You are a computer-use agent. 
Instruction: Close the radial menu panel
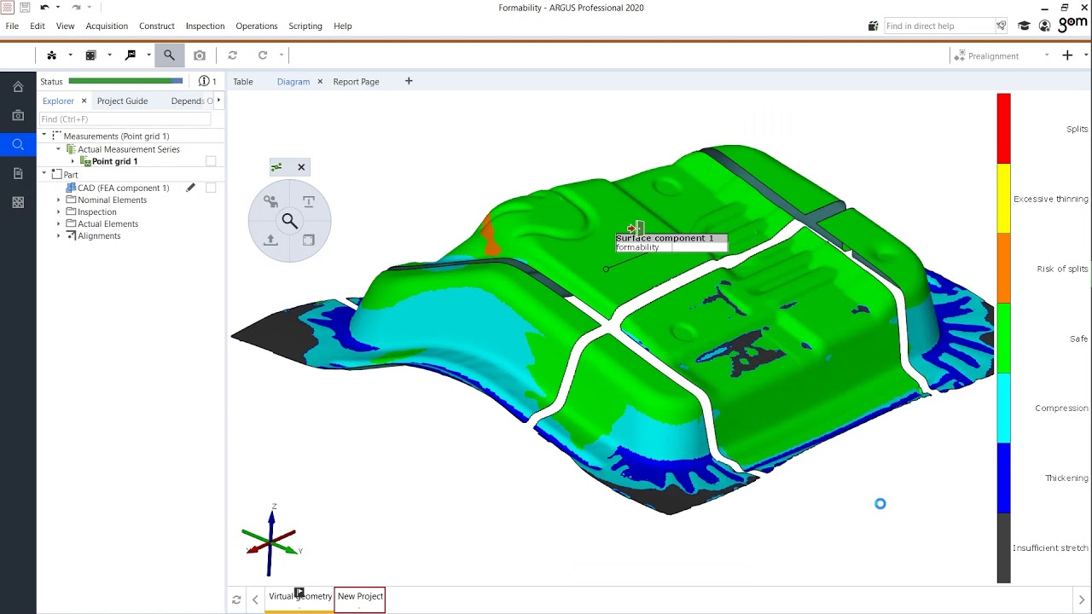[301, 167]
